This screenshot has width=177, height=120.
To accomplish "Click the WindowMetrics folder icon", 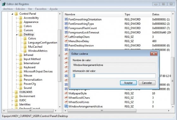I will click(x=25, y=51).
